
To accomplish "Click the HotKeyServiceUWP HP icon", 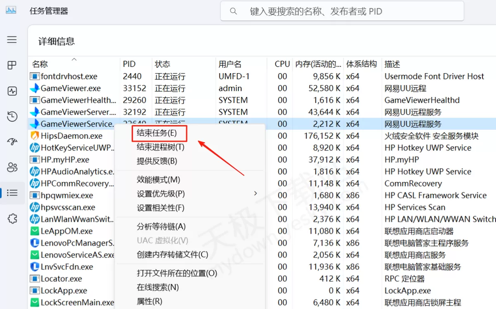I will [x=35, y=148].
